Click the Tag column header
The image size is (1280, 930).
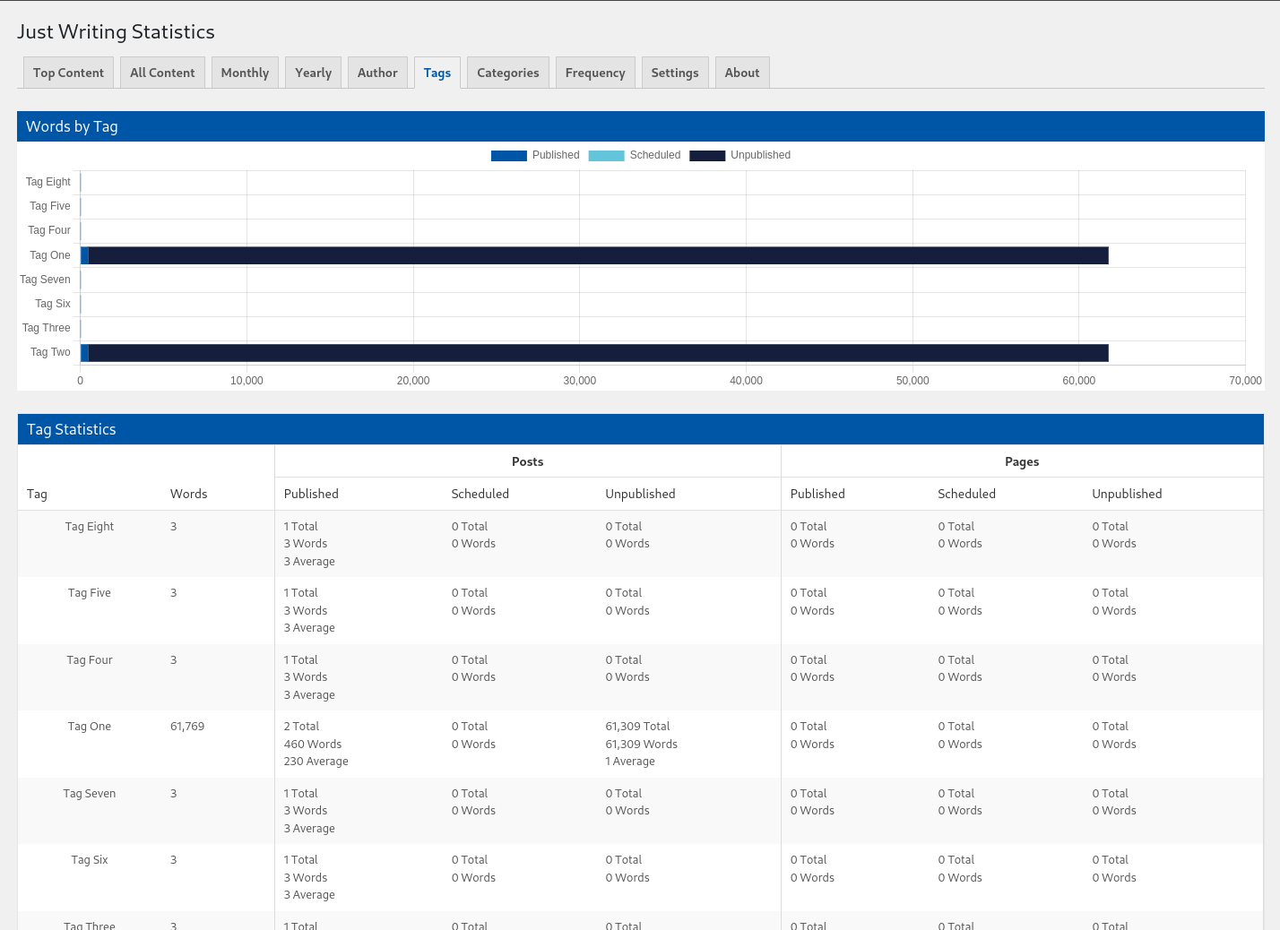(x=37, y=494)
